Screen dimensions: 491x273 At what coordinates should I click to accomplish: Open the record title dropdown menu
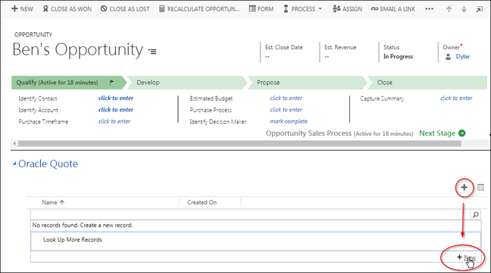tap(153, 52)
